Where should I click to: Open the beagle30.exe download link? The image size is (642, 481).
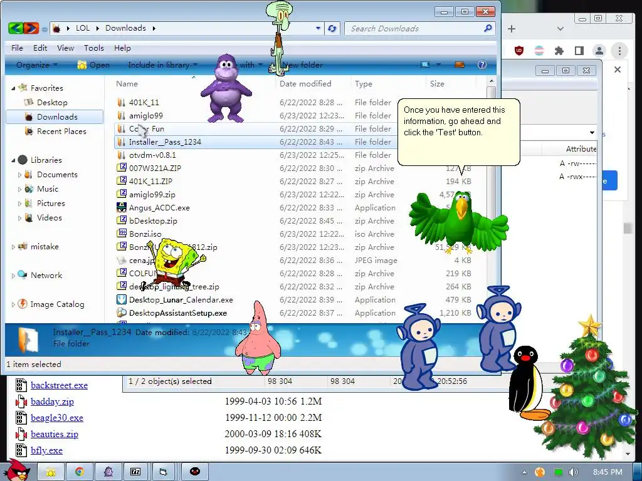(x=57, y=418)
